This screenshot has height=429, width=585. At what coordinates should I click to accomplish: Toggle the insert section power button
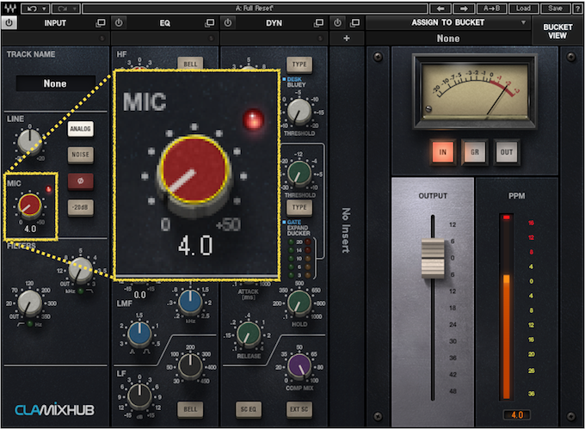tap(337, 22)
